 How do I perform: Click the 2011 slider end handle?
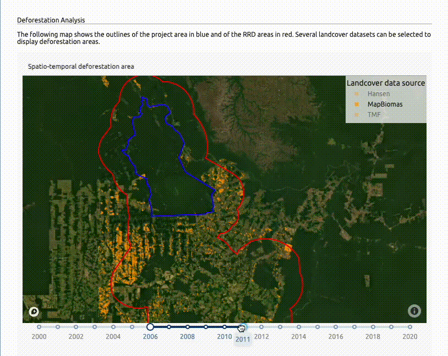(243, 327)
